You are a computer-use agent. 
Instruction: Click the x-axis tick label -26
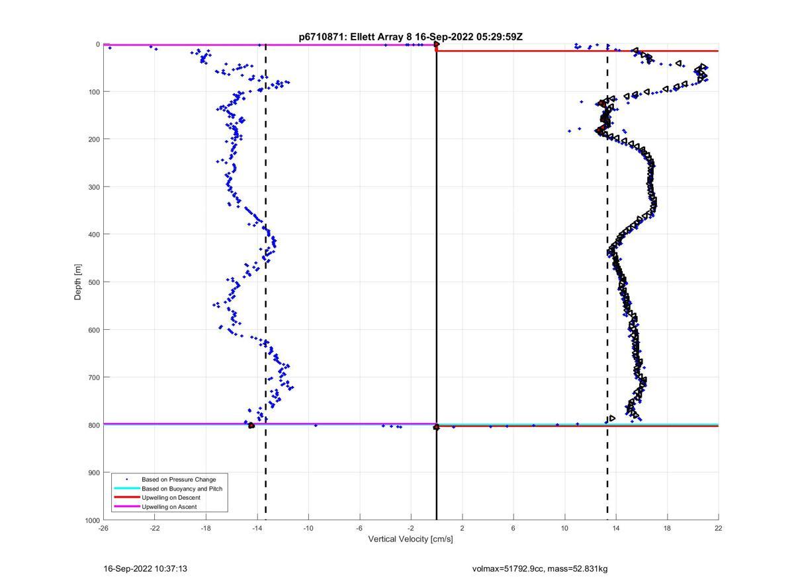tap(103, 527)
